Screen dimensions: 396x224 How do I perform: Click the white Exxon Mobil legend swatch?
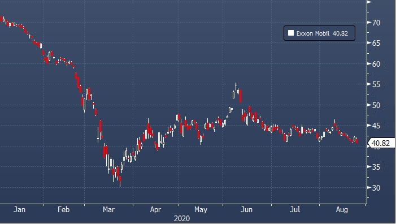tap(291, 33)
